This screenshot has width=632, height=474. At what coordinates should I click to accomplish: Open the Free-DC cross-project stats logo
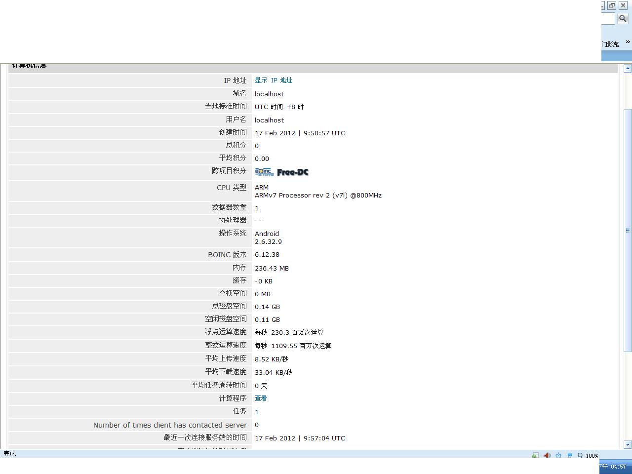[x=293, y=172]
